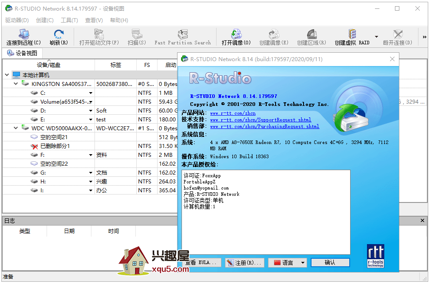
Task: Open dropdown arrow for the Volume{a653f545 row
Action: pyautogui.click(x=91, y=102)
